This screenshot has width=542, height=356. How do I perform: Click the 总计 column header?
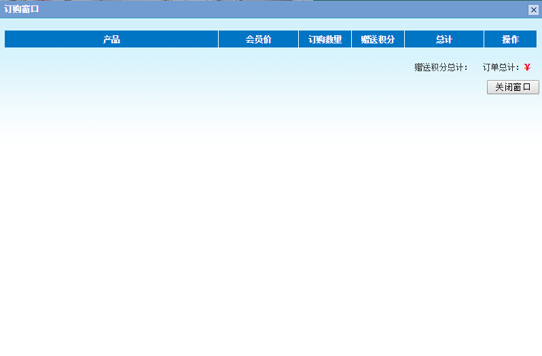(444, 39)
